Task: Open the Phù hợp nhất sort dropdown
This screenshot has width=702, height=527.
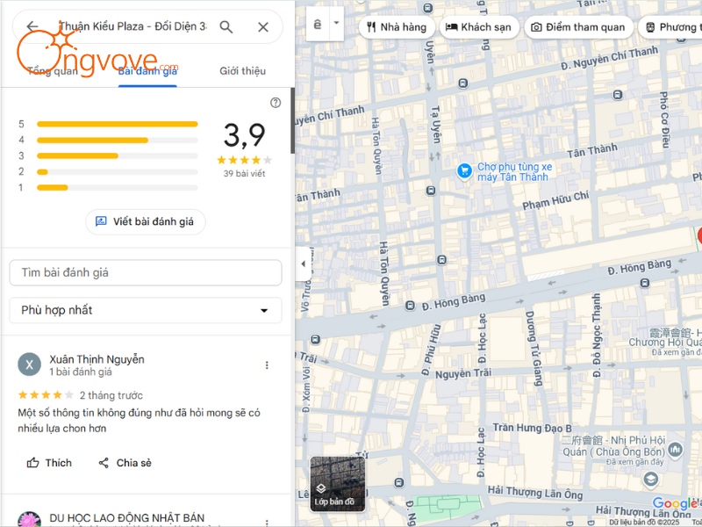Action: tap(146, 310)
